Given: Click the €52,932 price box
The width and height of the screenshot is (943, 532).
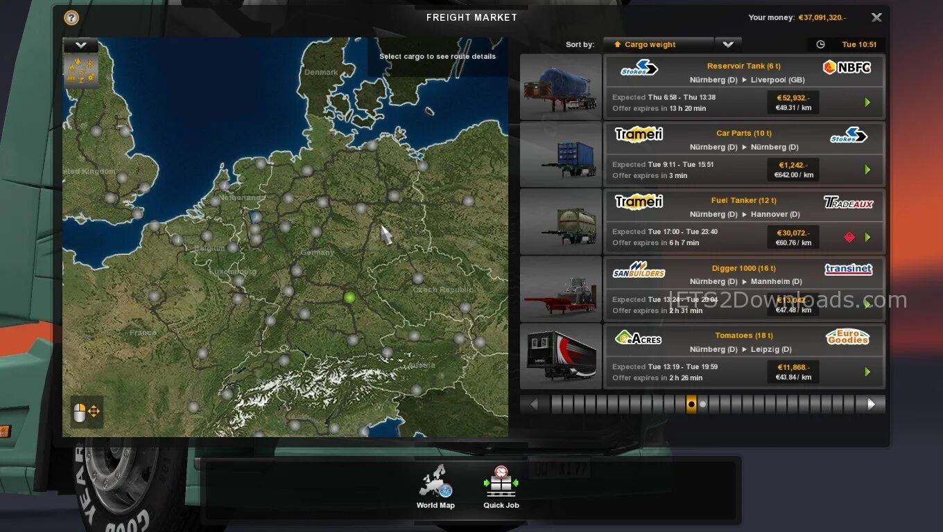Looking at the screenshot, I should pyautogui.click(x=793, y=103).
